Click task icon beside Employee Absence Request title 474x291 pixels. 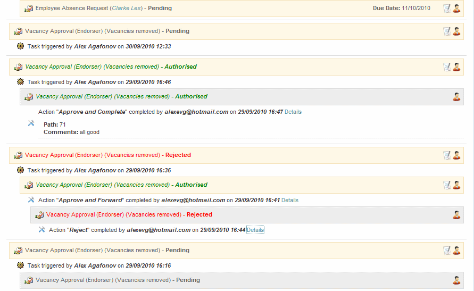[x=29, y=9]
